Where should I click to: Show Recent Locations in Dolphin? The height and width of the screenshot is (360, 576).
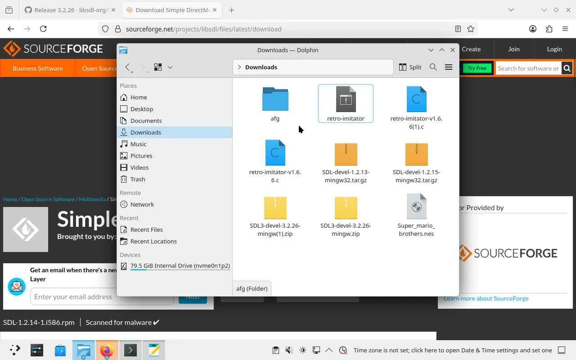click(175, 241)
